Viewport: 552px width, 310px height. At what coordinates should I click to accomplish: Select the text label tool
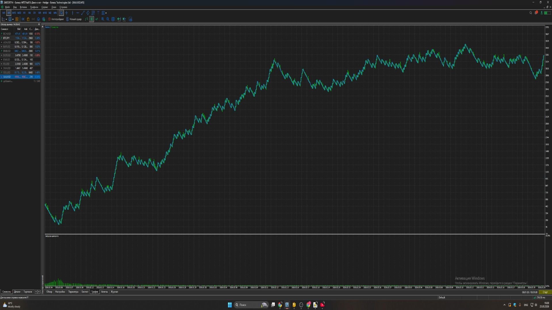(x=98, y=13)
